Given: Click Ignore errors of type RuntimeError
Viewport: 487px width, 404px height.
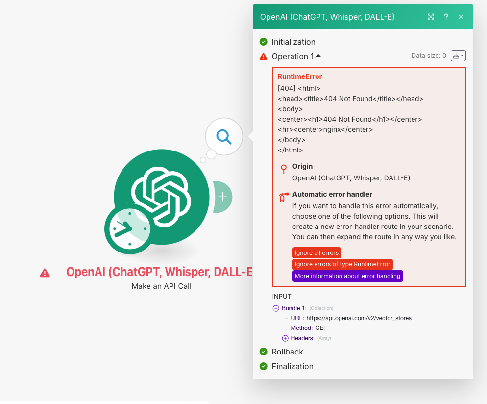Looking at the screenshot, I should point(342,264).
